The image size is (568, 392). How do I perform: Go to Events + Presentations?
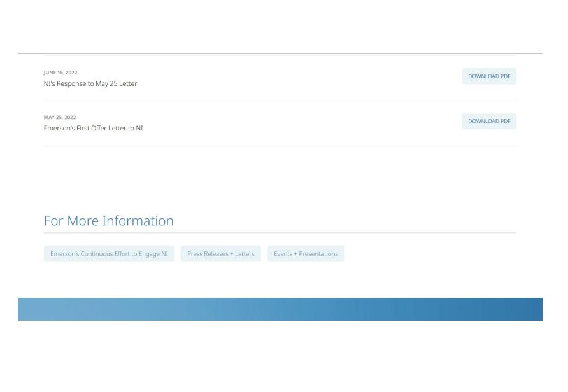[x=306, y=254]
